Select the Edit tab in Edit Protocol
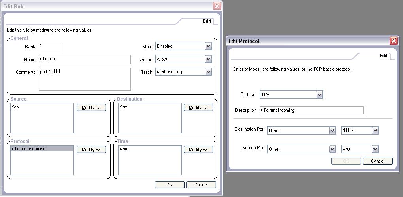 click(384, 56)
